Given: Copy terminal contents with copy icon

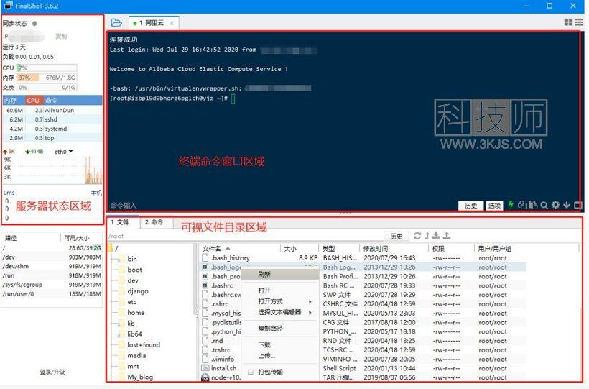Looking at the screenshot, I should pyautogui.click(x=521, y=205).
